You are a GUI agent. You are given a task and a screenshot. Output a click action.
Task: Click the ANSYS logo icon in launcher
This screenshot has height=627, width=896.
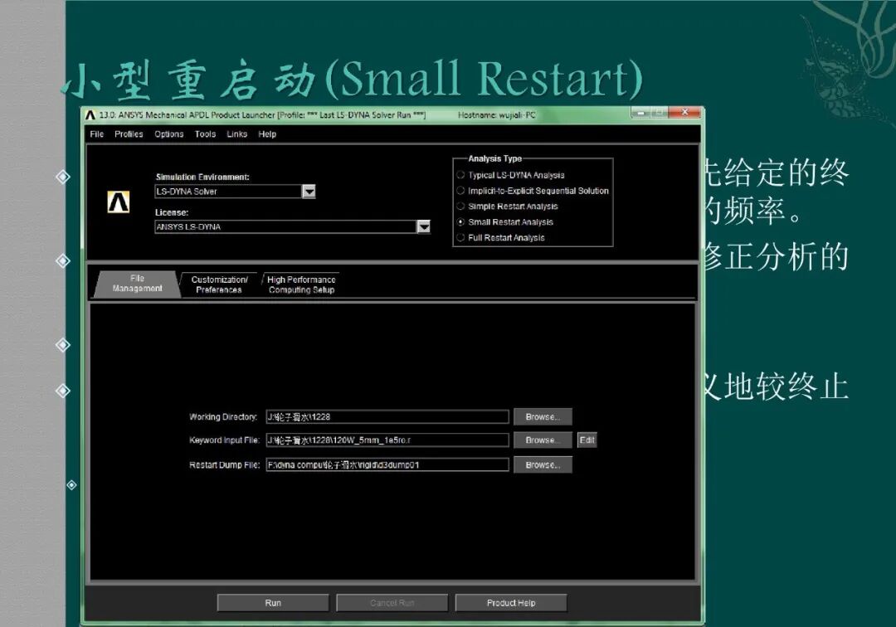(x=119, y=202)
